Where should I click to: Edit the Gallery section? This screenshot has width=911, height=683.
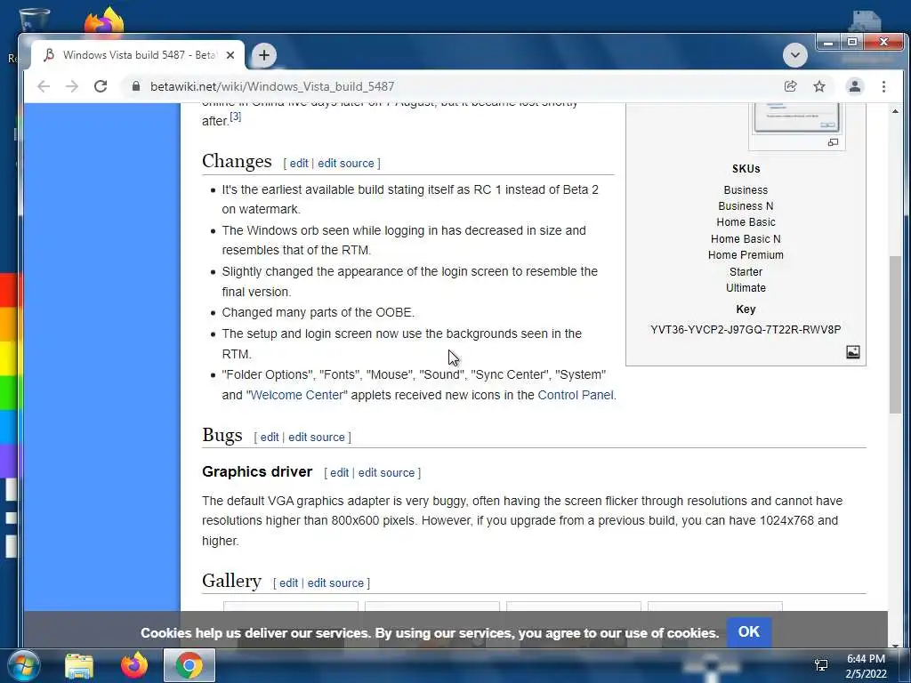point(288,583)
